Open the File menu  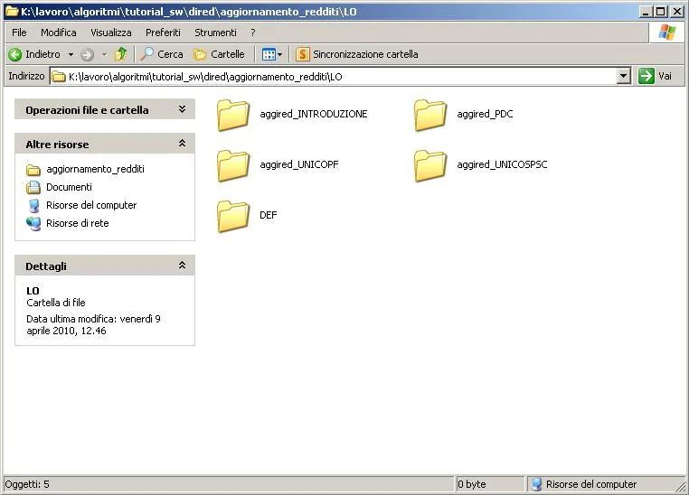tap(19, 33)
